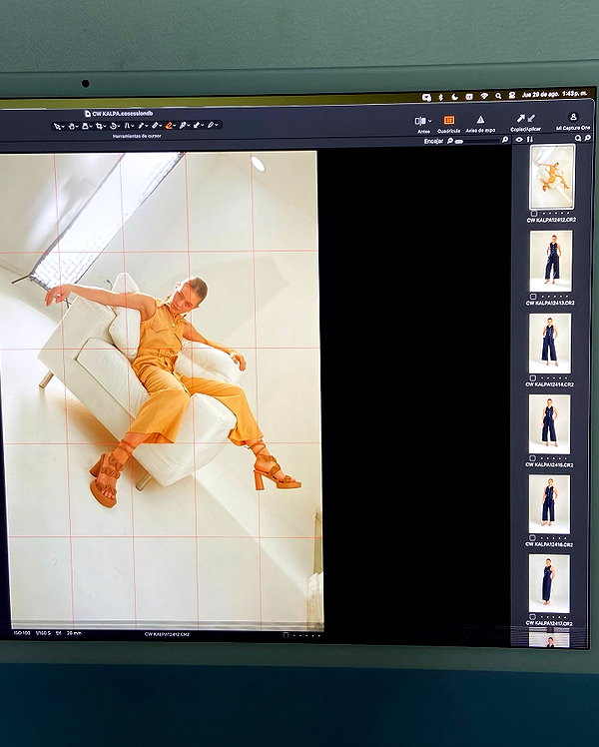Open the Loupe tool dropdown arrow

coord(91,127)
